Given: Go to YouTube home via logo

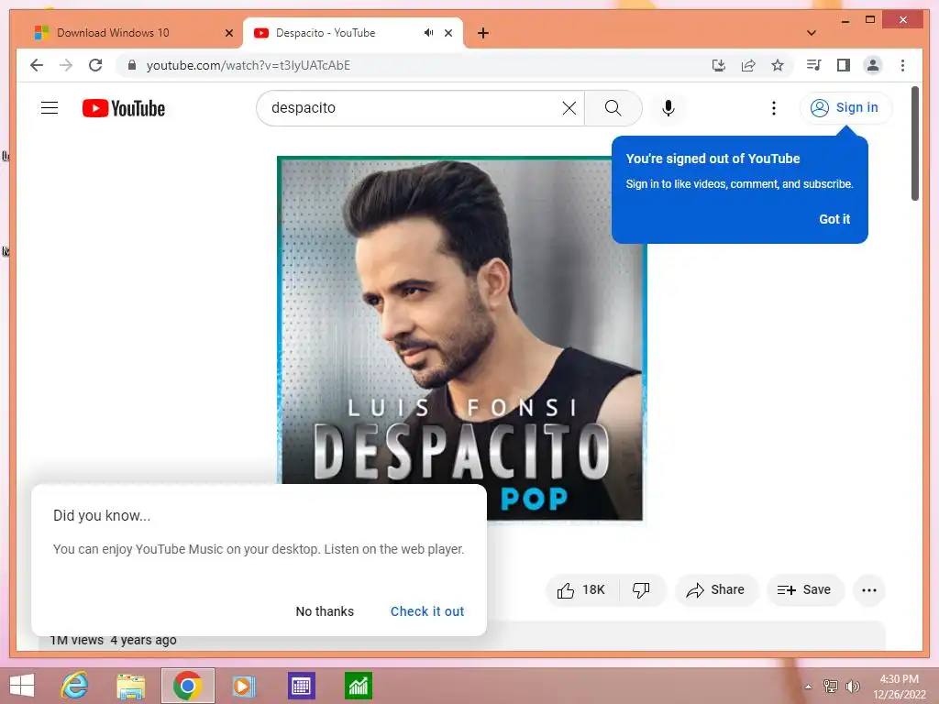Looking at the screenshot, I should pos(124,108).
